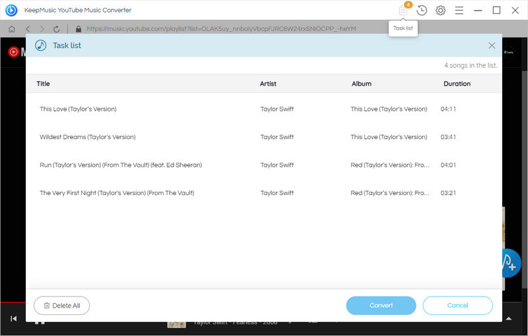Click the music note icon in Task list header
The height and width of the screenshot is (336, 528).
coord(41,45)
